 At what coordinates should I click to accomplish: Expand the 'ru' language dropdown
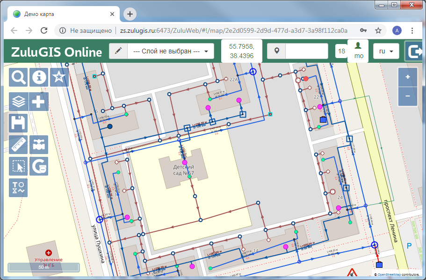coord(385,51)
